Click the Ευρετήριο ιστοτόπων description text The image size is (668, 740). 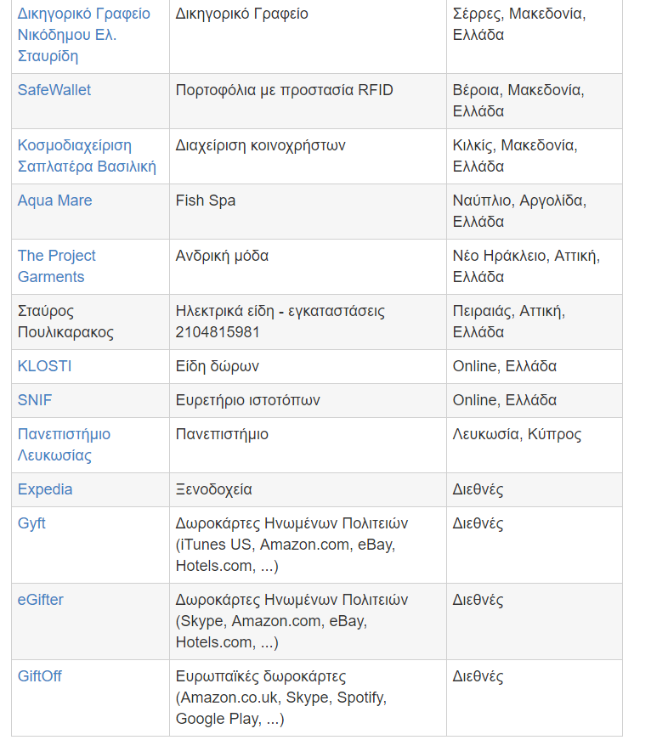[x=248, y=400]
